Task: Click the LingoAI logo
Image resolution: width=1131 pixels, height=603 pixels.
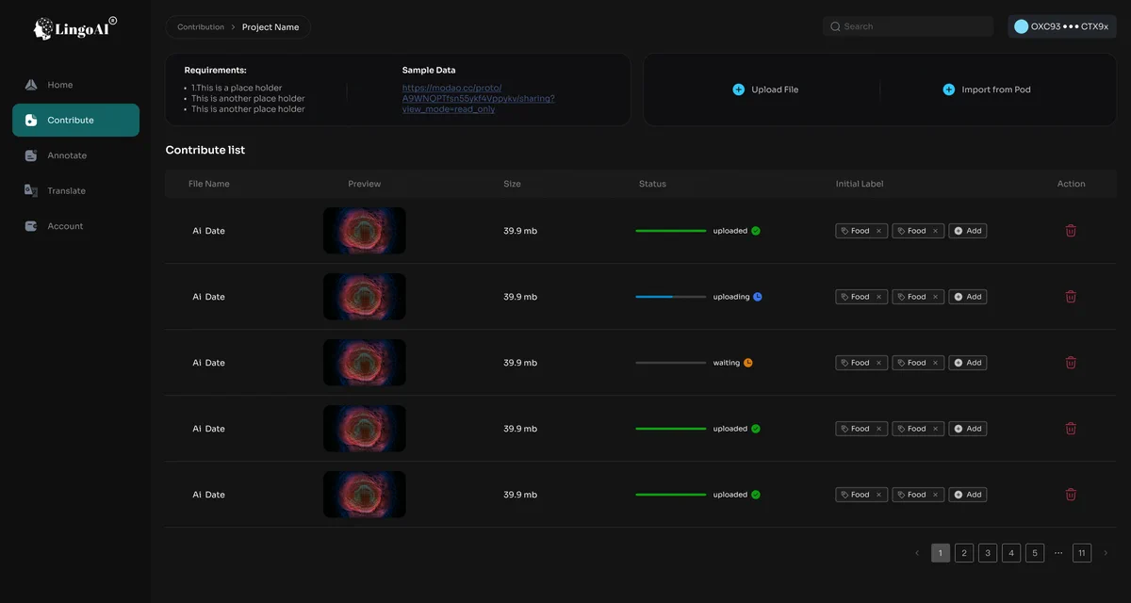Action: pos(75,28)
